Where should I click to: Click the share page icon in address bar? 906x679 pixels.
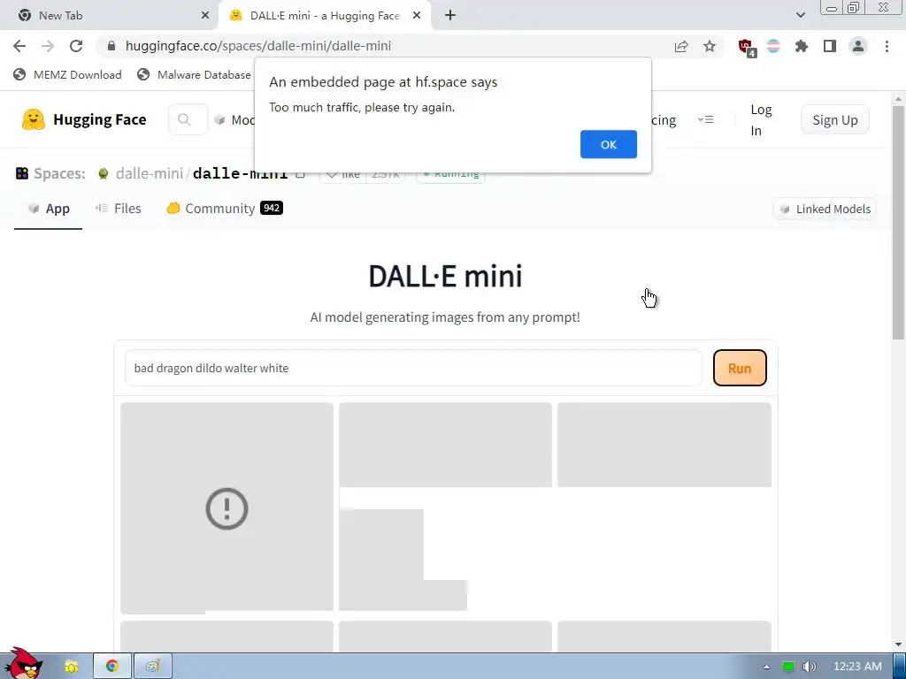pyautogui.click(x=681, y=46)
